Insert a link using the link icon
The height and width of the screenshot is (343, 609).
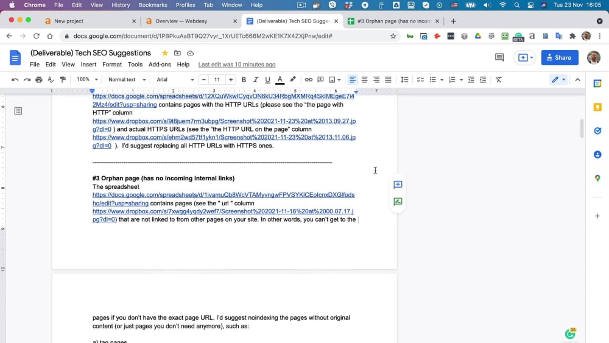[308, 80]
